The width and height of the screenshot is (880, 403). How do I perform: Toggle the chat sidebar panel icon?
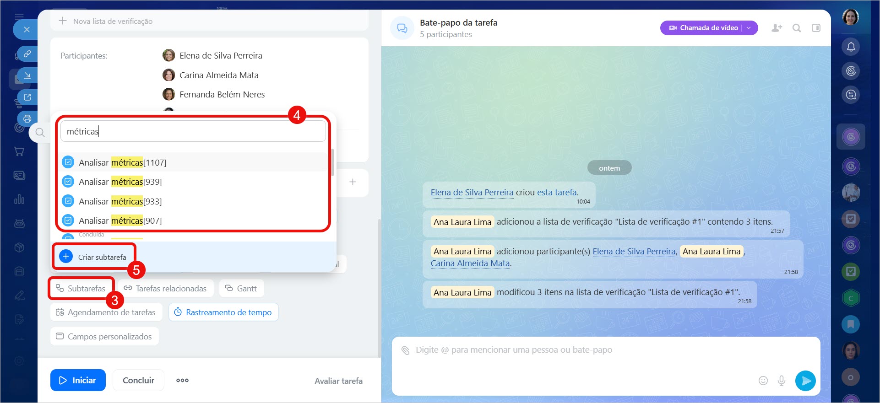(816, 28)
